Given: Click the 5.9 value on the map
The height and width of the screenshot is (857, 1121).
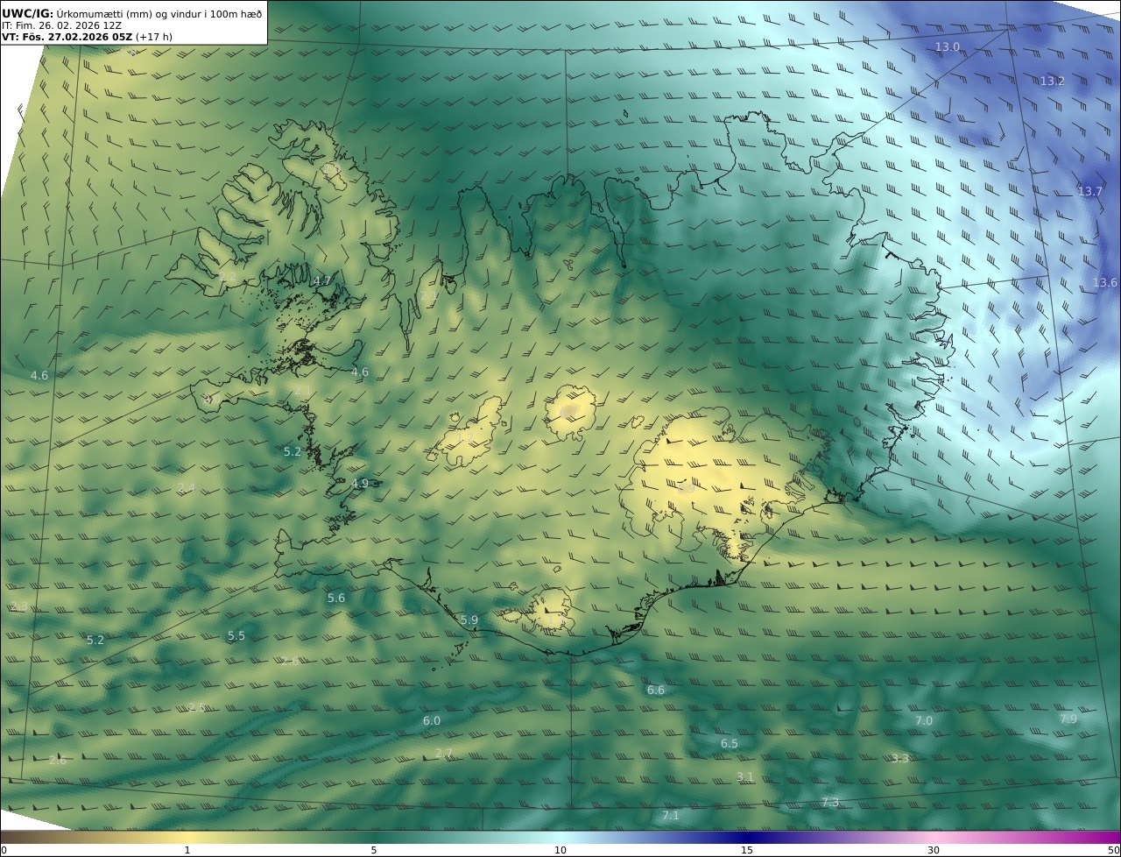Looking at the screenshot, I should [x=469, y=620].
